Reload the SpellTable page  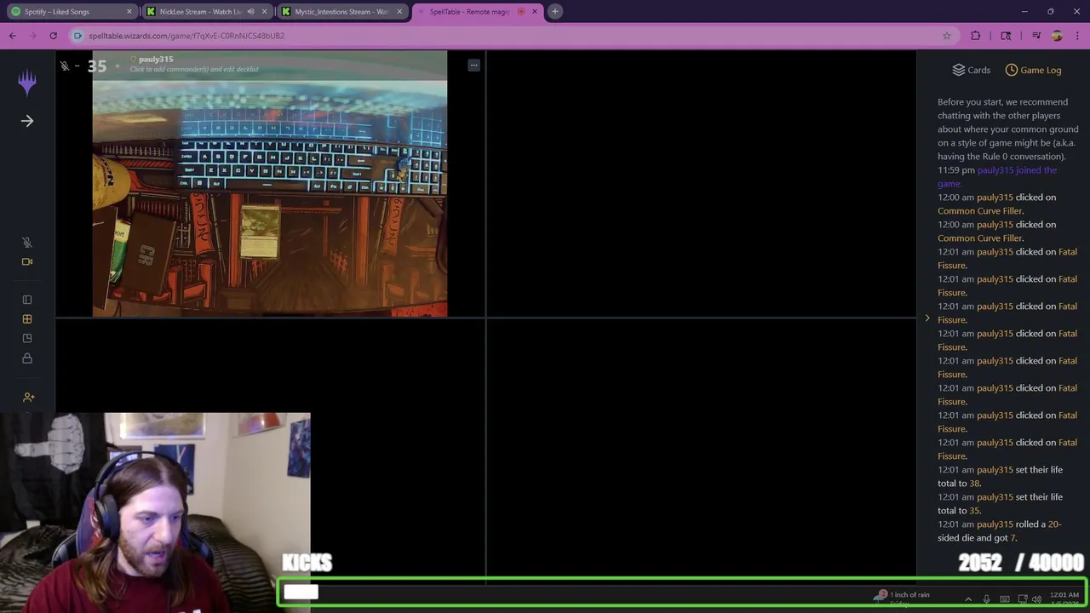pos(53,36)
